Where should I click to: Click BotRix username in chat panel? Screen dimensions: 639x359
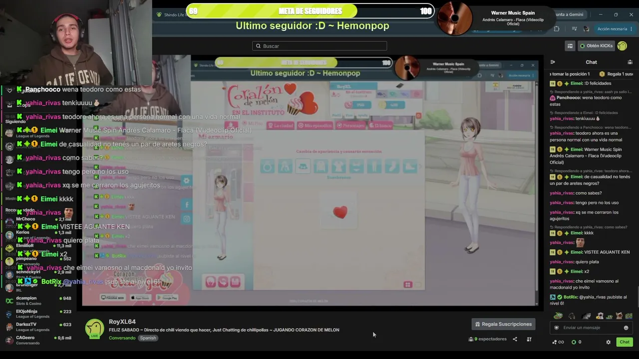tap(571, 297)
